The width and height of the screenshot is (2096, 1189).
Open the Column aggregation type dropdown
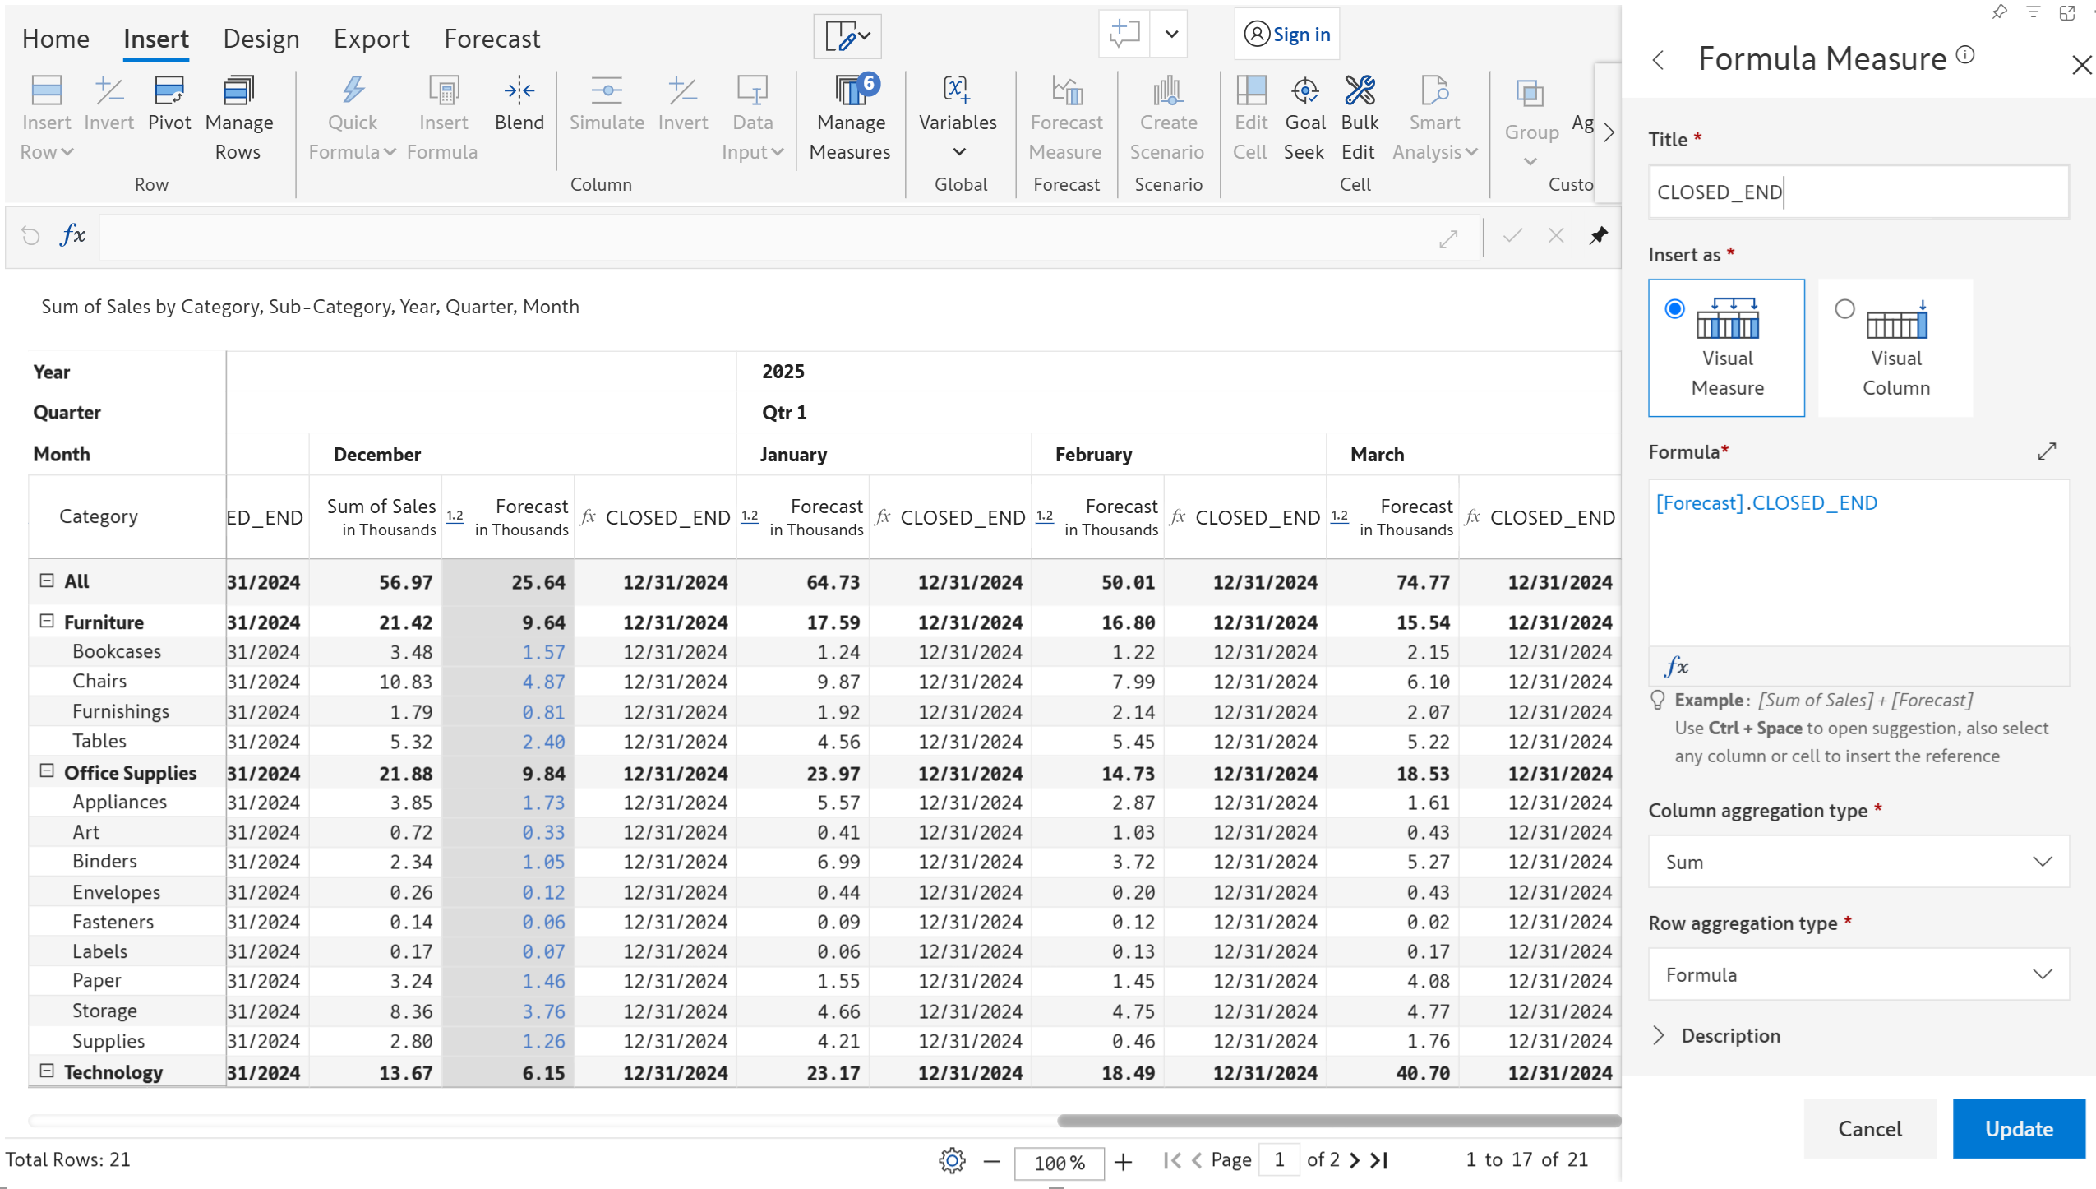(1858, 862)
